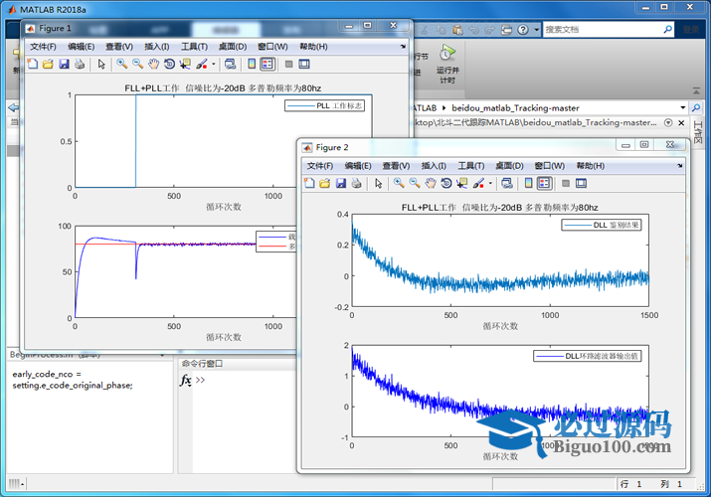Insert Colorbar icon in Figure 2 toolbar
Viewport: 711px width, 497px height.
click(528, 183)
